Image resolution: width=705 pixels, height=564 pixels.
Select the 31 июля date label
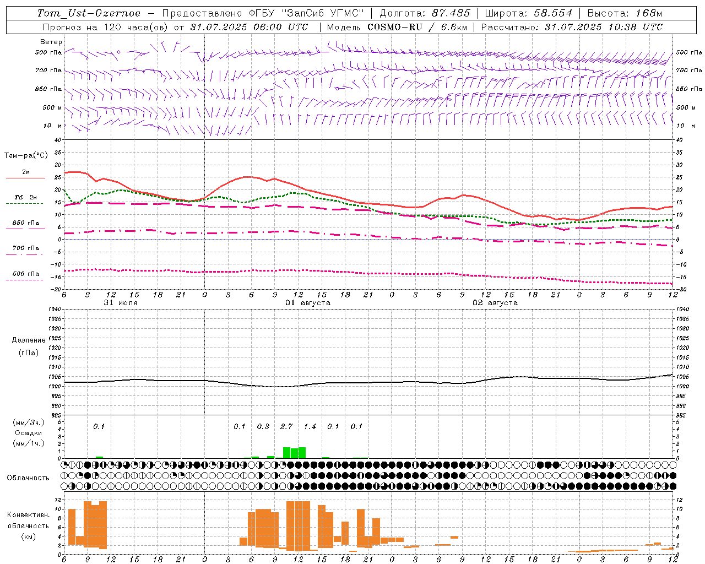[121, 303]
